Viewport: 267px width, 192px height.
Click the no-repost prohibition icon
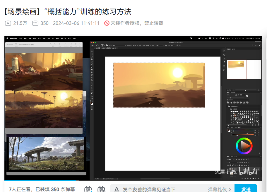pos(107,23)
